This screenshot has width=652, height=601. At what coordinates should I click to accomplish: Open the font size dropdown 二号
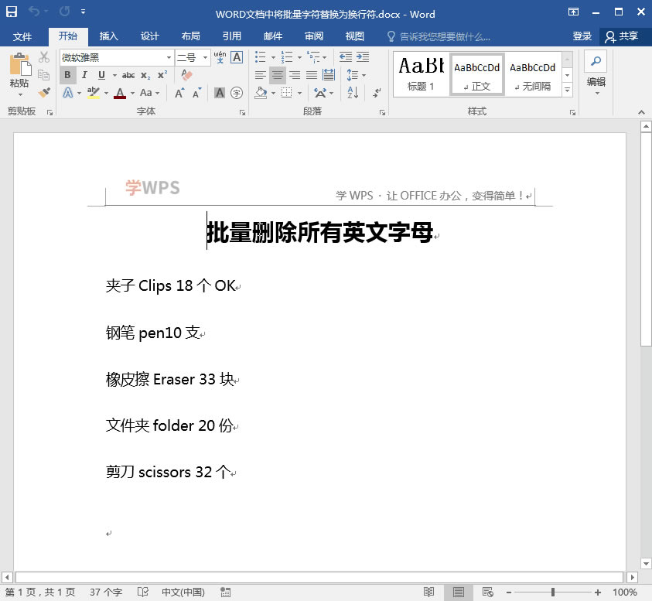click(206, 58)
